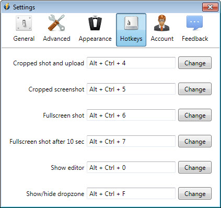Change the Fullscreen shot after 10 sec hotkey
The image size is (221, 208).
click(x=195, y=141)
